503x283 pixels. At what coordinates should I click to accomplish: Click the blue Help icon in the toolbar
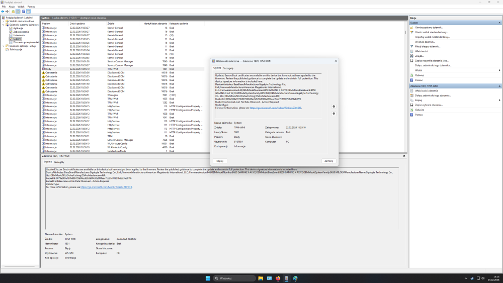click(24, 12)
